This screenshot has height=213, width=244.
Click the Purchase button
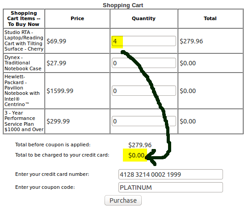(123, 200)
